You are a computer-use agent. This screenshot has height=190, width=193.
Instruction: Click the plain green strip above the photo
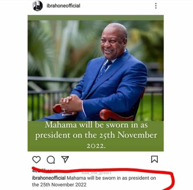coord(96,18)
